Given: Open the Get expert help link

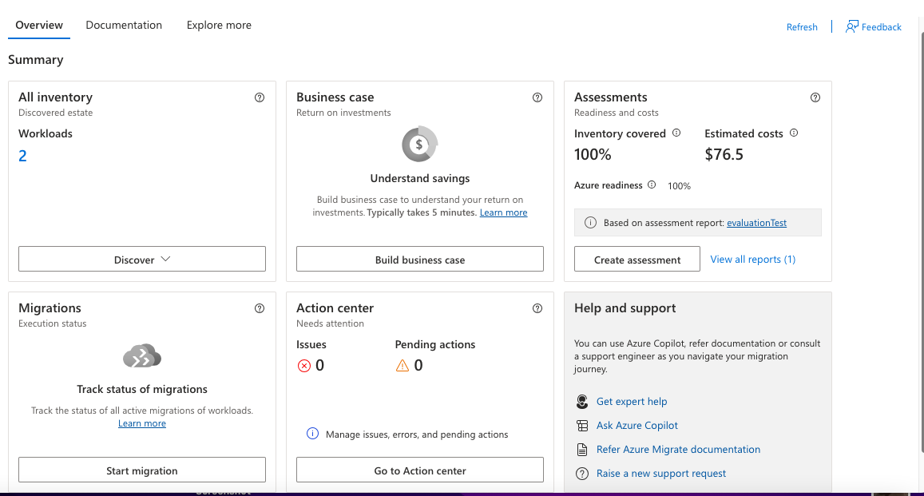Looking at the screenshot, I should tap(632, 402).
